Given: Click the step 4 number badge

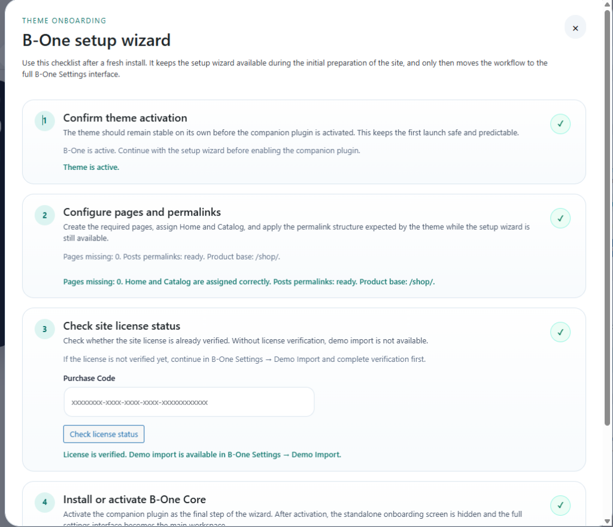Looking at the screenshot, I should point(44,502).
